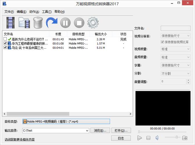Click the pause conversion toolbar icon
The height and width of the screenshot is (145, 195).
65,23
